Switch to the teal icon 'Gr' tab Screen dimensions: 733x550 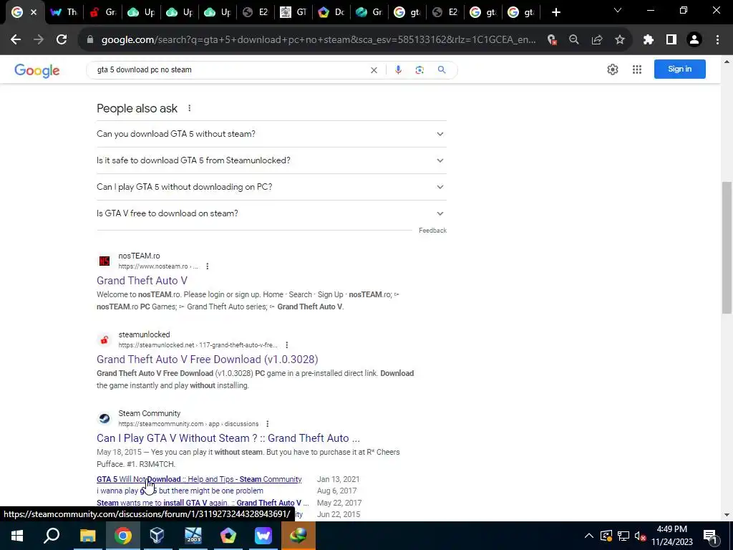coord(369,12)
